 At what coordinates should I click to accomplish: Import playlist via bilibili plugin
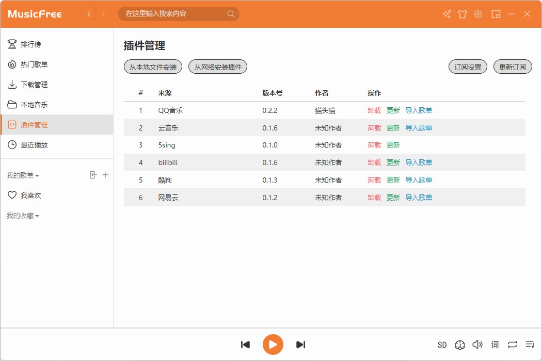(x=419, y=162)
